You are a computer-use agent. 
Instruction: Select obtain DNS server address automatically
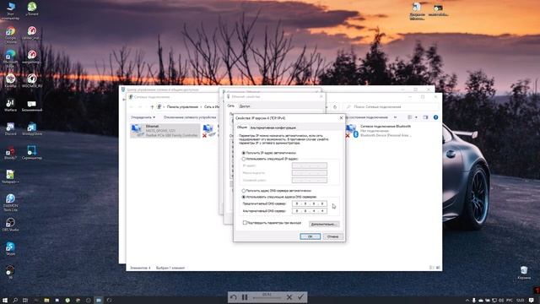[x=244, y=191]
